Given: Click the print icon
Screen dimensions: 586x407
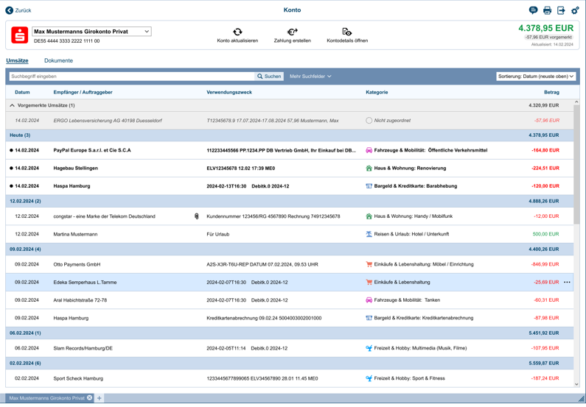Looking at the screenshot, I should [x=547, y=10].
